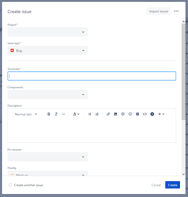Viewport: 188px width, 197px height.
Task: Open more formatting options ellipsis
Action: (x=63, y=114)
